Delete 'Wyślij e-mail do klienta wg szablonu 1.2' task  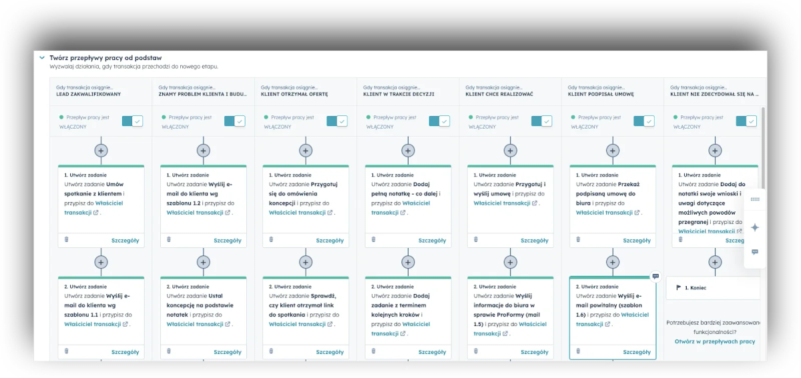[168, 240]
